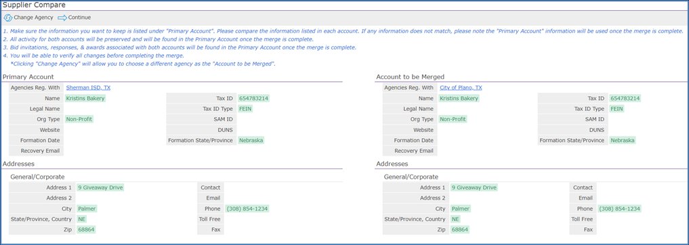
Task: Click Primary Account city Palmer
Action: coord(87,208)
